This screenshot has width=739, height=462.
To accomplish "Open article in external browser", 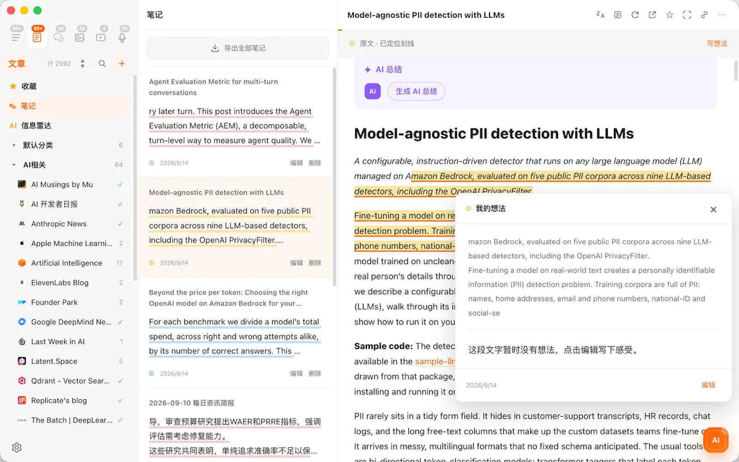I will tap(652, 15).
